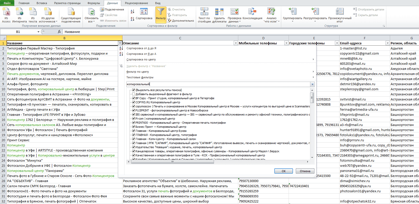
Task: Click the Отмена button
Action: point(305,171)
